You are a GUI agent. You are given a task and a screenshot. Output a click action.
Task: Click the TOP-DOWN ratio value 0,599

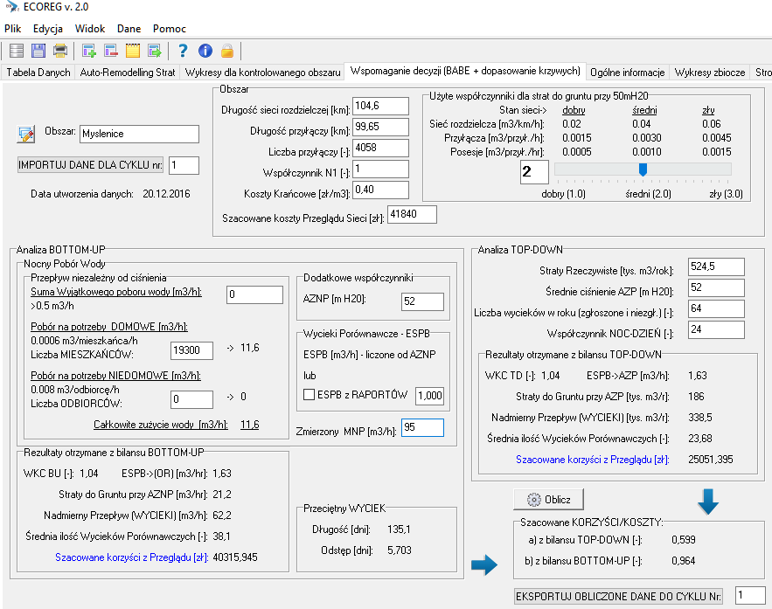pyautogui.click(x=684, y=540)
